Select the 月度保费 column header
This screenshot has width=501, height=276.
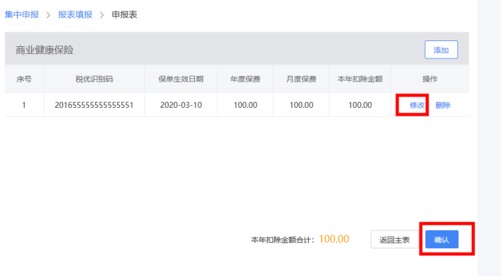point(301,80)
